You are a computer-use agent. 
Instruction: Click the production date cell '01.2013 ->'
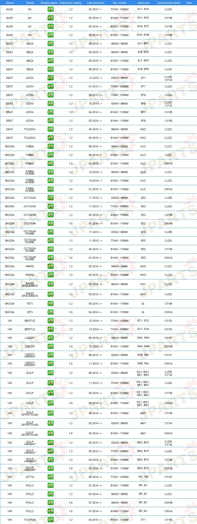tap(95, 86)
